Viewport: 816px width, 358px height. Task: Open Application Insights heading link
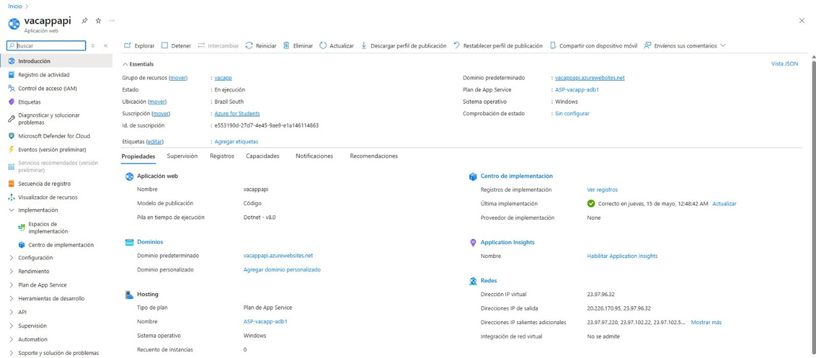[507, 242]
